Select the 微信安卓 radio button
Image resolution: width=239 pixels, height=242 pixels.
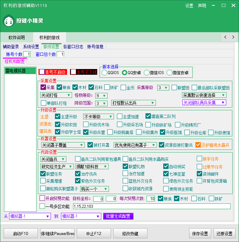[169, 73]
